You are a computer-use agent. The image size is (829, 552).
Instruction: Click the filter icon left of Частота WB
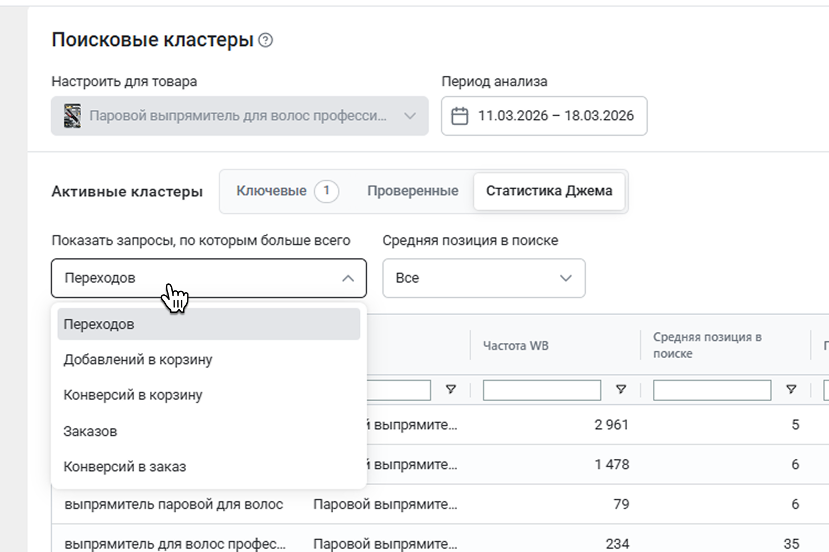coord(451,390)
